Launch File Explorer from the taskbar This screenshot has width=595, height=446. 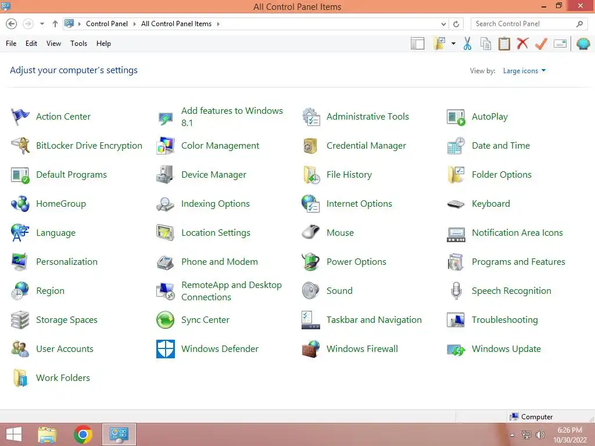point(48,434)
